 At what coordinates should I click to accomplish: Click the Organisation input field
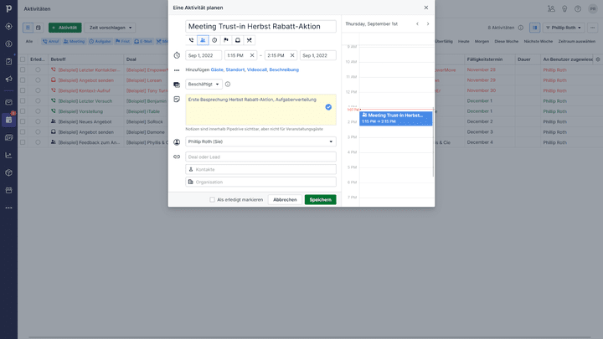[x=260, y=182]
